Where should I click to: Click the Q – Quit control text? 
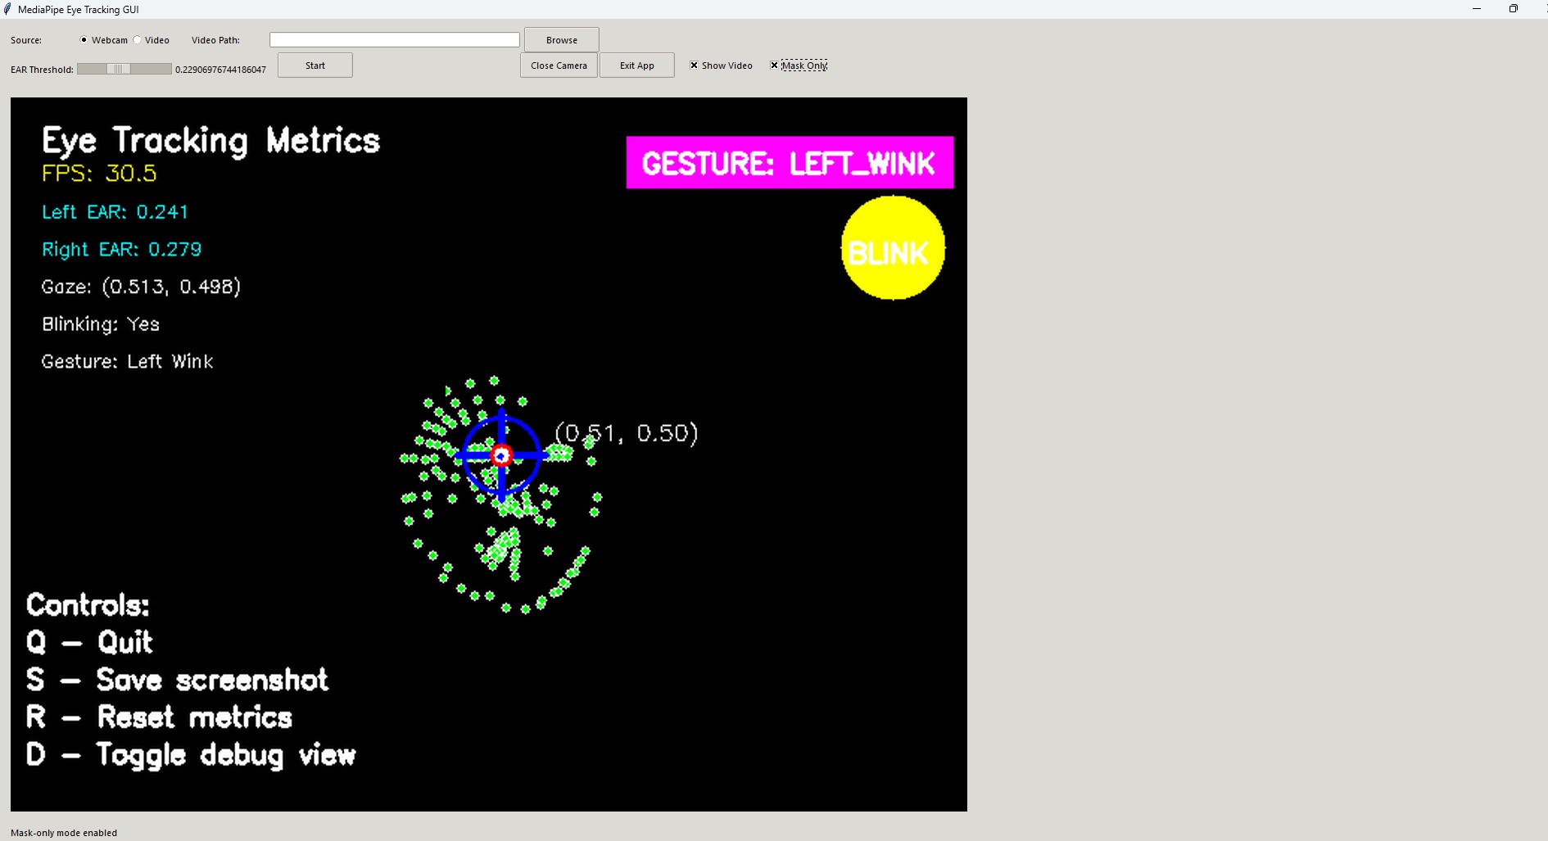pyautogui.click(x=89, y=642)
